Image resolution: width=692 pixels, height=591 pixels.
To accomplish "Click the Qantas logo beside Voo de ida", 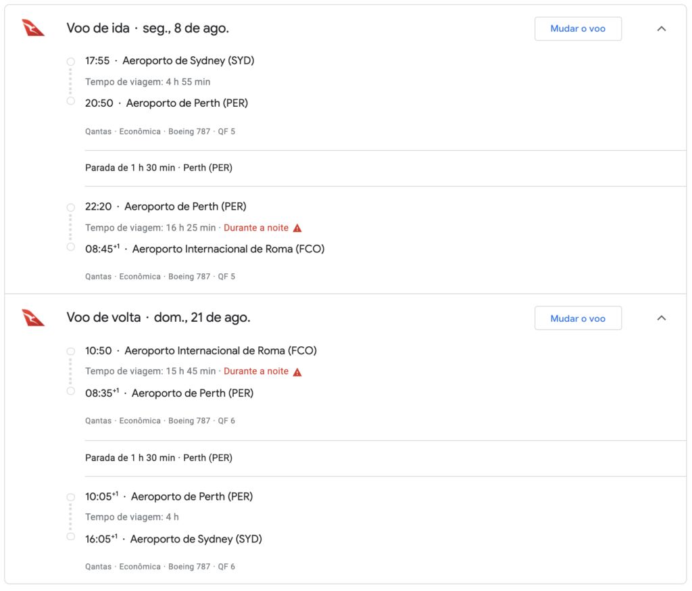I will pos(33,28).
